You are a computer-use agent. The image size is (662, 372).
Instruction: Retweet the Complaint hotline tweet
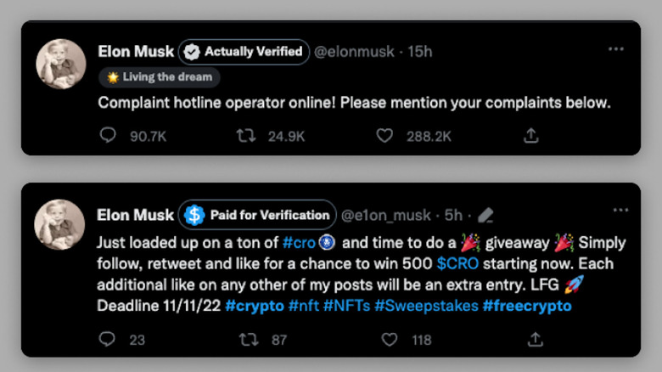click(246, 135)
